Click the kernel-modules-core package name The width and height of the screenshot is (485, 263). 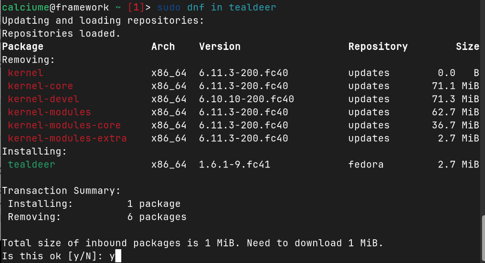pos(64,126)
